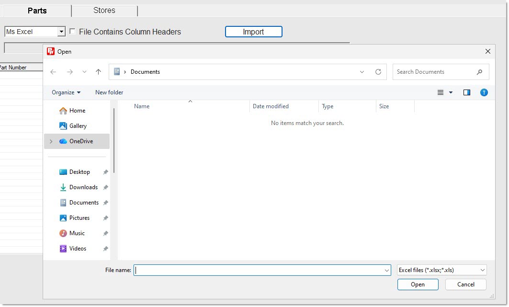
Task: Enable File Contains Column Headers checkbox
Action: [72, 32]
